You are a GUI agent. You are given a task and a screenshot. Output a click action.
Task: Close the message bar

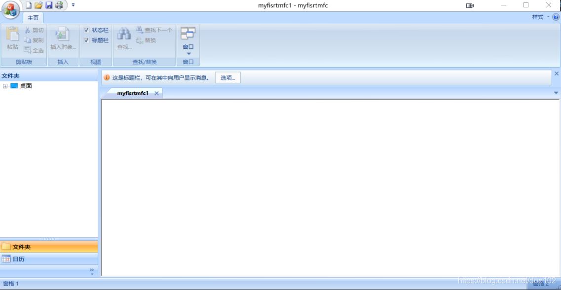pos(557,73)
